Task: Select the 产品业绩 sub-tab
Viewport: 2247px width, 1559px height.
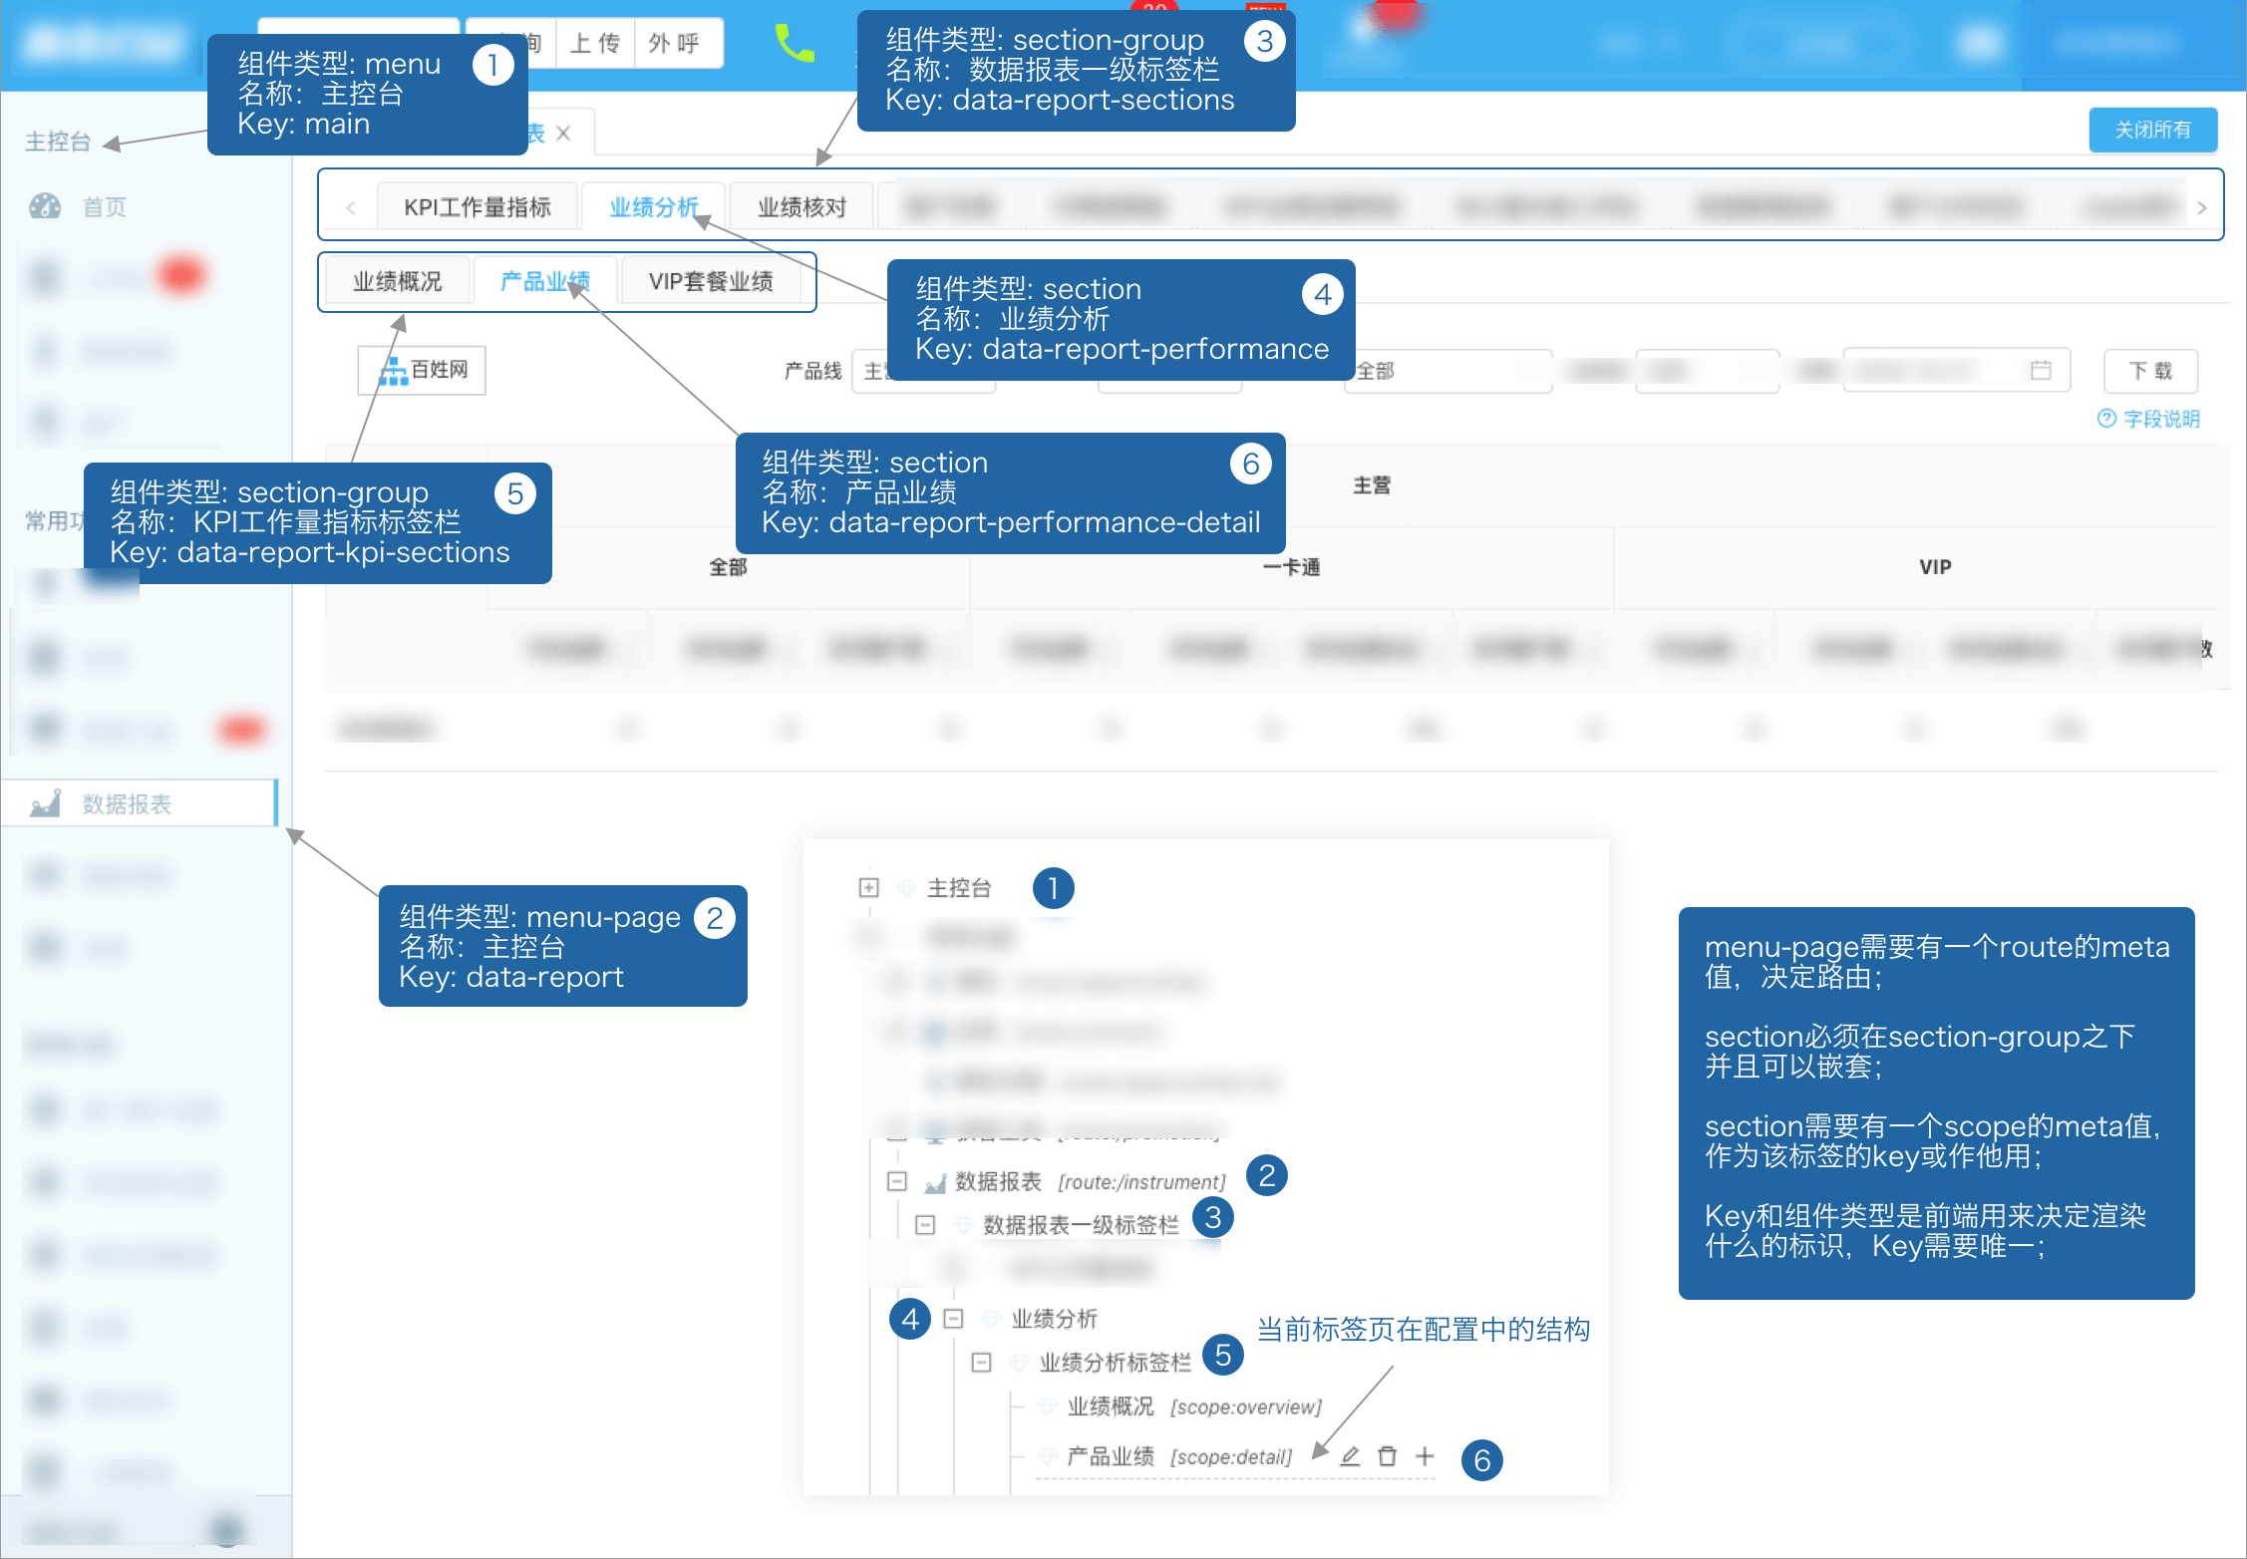Action: tap(544, 282)
